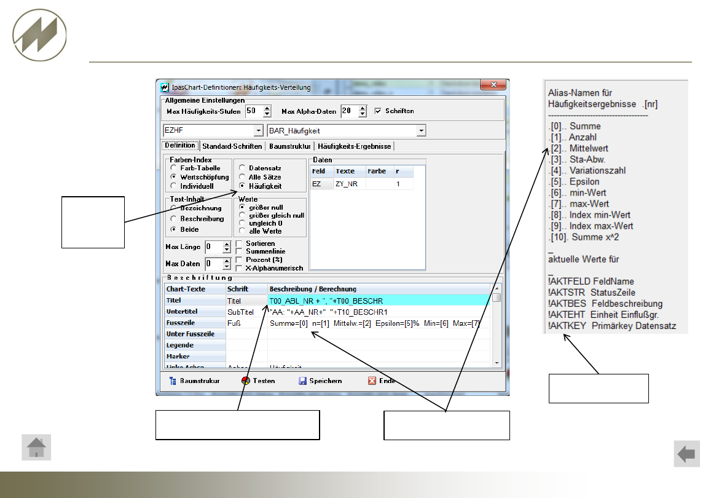The height and width of the screenshot is (498, 719).
Task: Click the SubTitel font cell
Action: (246, 312)
